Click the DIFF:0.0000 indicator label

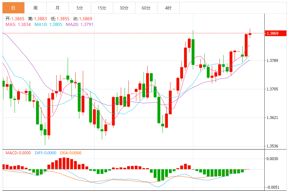[46, 153]
